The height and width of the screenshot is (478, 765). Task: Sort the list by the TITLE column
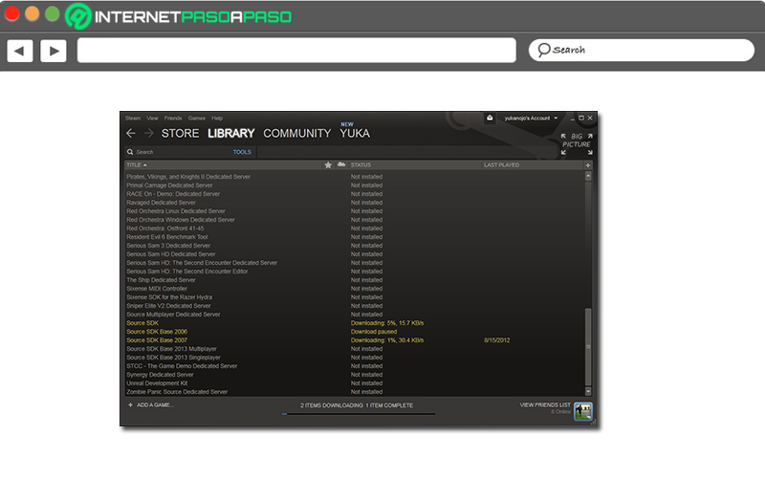pyautogui.click(x=137, y=164)
